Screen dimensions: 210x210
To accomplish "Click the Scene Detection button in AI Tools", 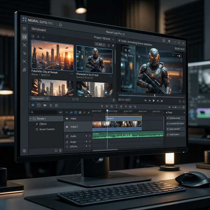I will [x=175, y=129].
